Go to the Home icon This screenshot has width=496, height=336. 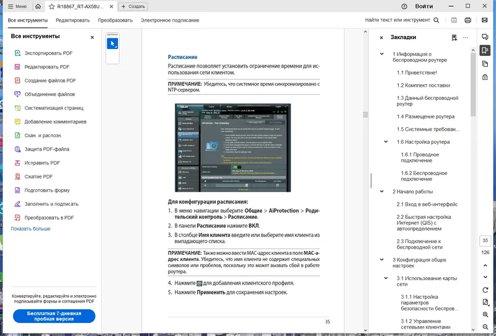point(38,6)
